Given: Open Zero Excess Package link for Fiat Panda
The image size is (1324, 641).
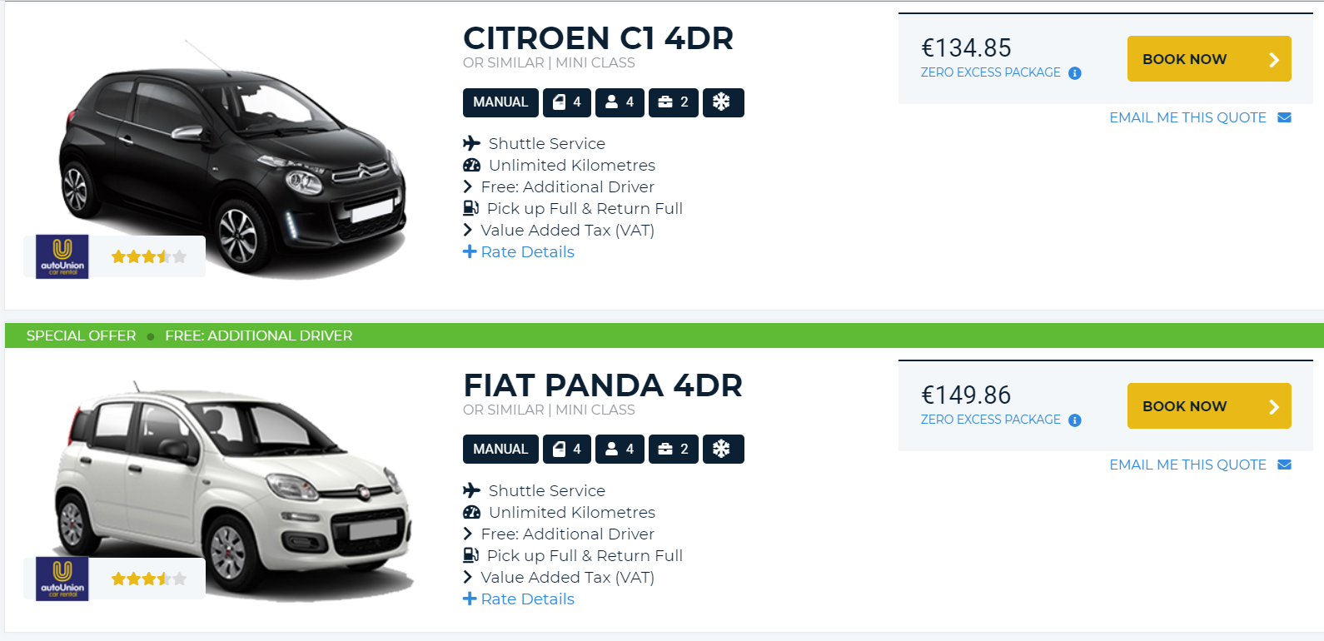Looking at the screenshot, I should 990,420.
